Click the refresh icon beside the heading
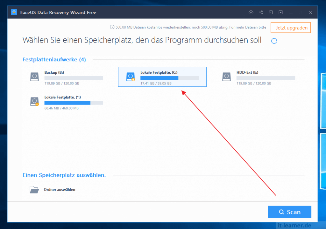Image resolution: width=326 pixels, height=229 pixels. [274, 41]
